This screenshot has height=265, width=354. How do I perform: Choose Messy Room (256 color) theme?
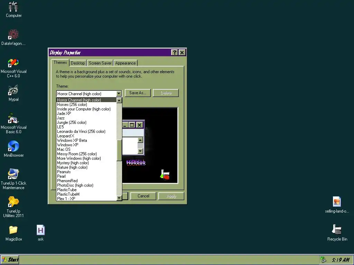tap(86, 154)
